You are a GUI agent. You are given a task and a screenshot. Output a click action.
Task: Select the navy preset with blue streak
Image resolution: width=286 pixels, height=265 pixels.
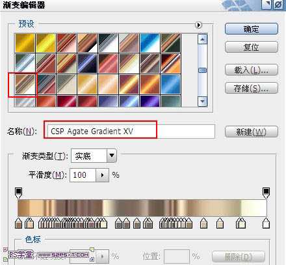87,63
